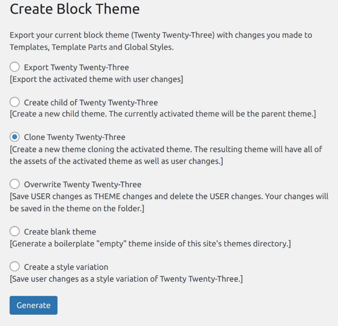The height and width of the screenshot is (326, 338).
Task: Click the 'Create blank theme' label text
Action: pos(60,232)
